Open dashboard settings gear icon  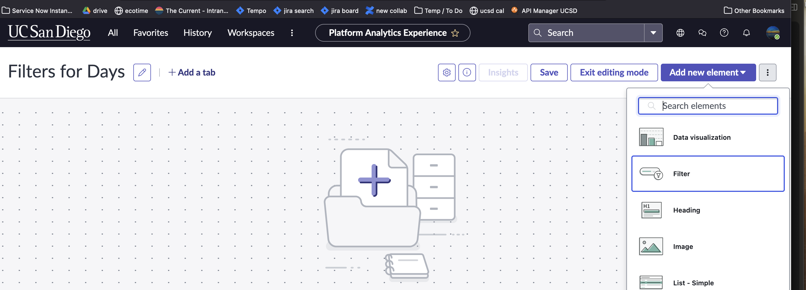coord(447,72)
